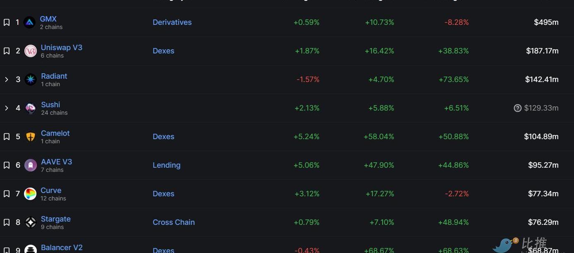This screenshot has height=253, width=574.
Task: Click the Stargate logo icon
Action: [x=31, y=222]
